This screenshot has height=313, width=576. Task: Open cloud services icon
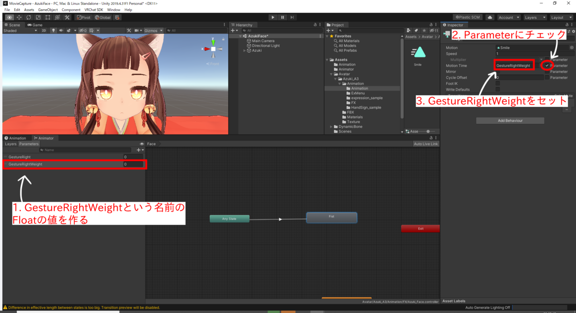click(490, 17)
